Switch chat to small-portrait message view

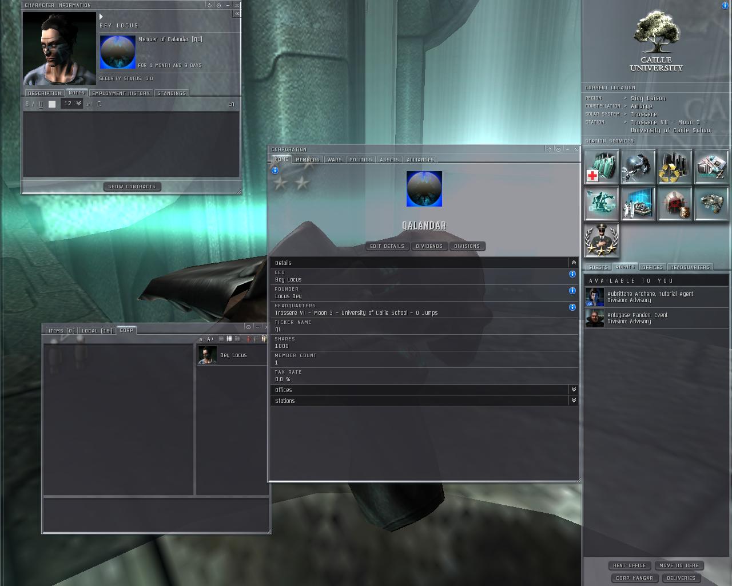[229, 339]
